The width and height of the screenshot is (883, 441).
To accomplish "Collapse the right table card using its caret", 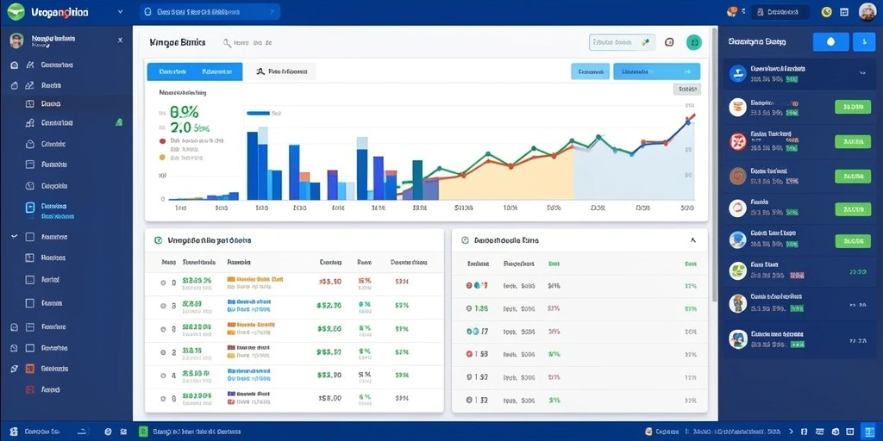I will pos(692,240).
